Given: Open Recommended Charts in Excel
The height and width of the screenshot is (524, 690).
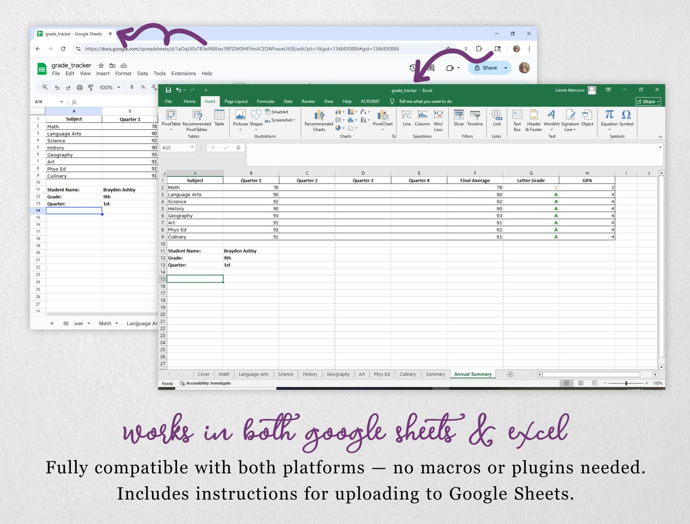Looking at the screenshot, I should (x=319, y=121).
